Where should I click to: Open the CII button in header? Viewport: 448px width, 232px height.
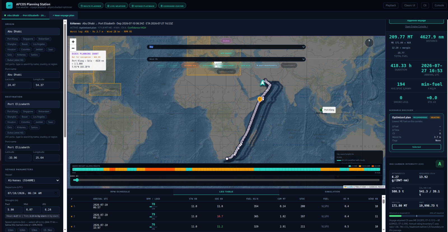425,5
